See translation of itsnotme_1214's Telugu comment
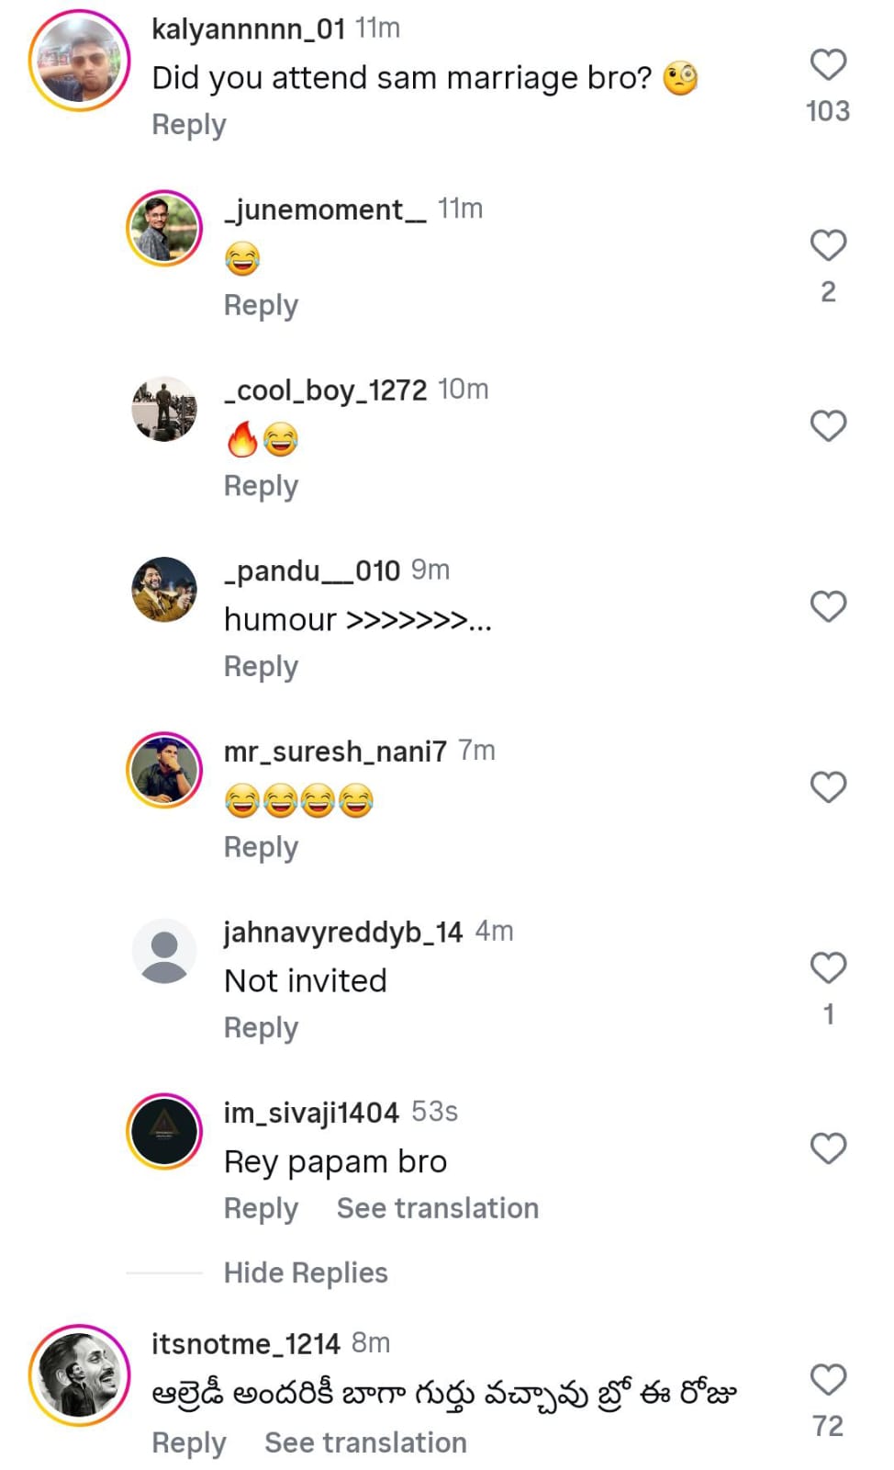The width and height of the screenshot is (894, 1470). point(365,1442)
